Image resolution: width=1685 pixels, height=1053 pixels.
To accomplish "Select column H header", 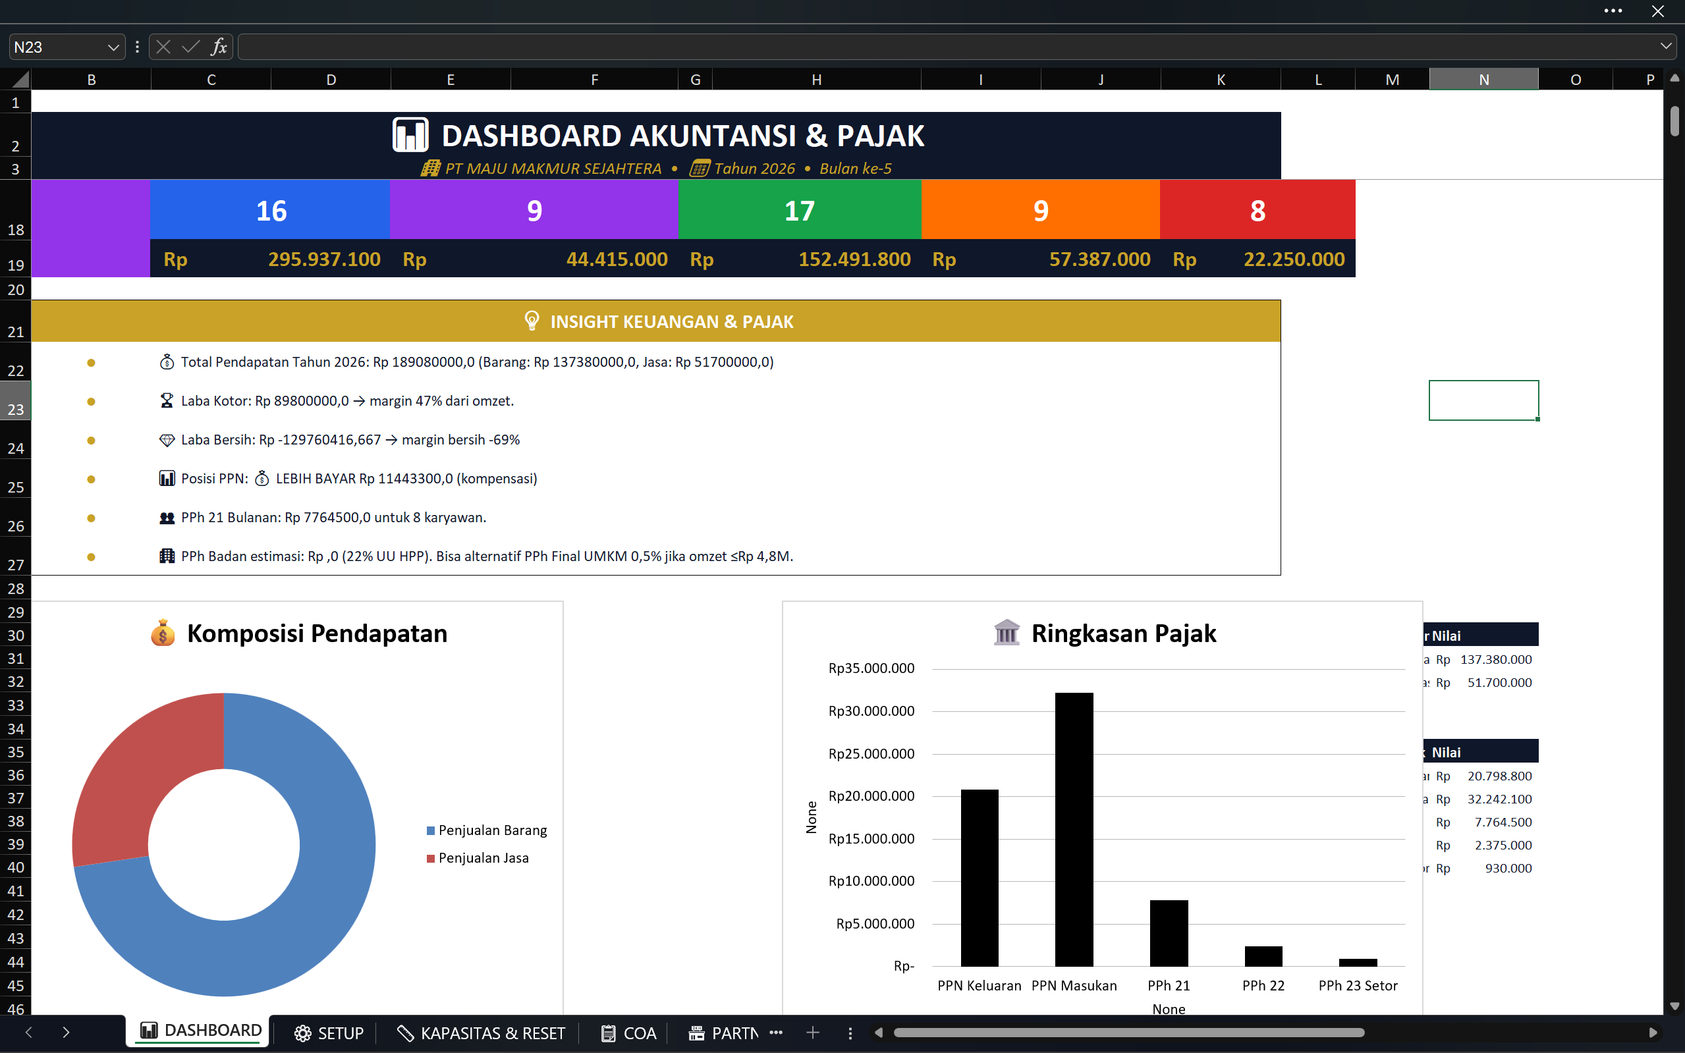I will [816, 80].
